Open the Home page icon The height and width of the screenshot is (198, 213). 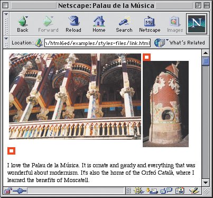pos(99,24)
